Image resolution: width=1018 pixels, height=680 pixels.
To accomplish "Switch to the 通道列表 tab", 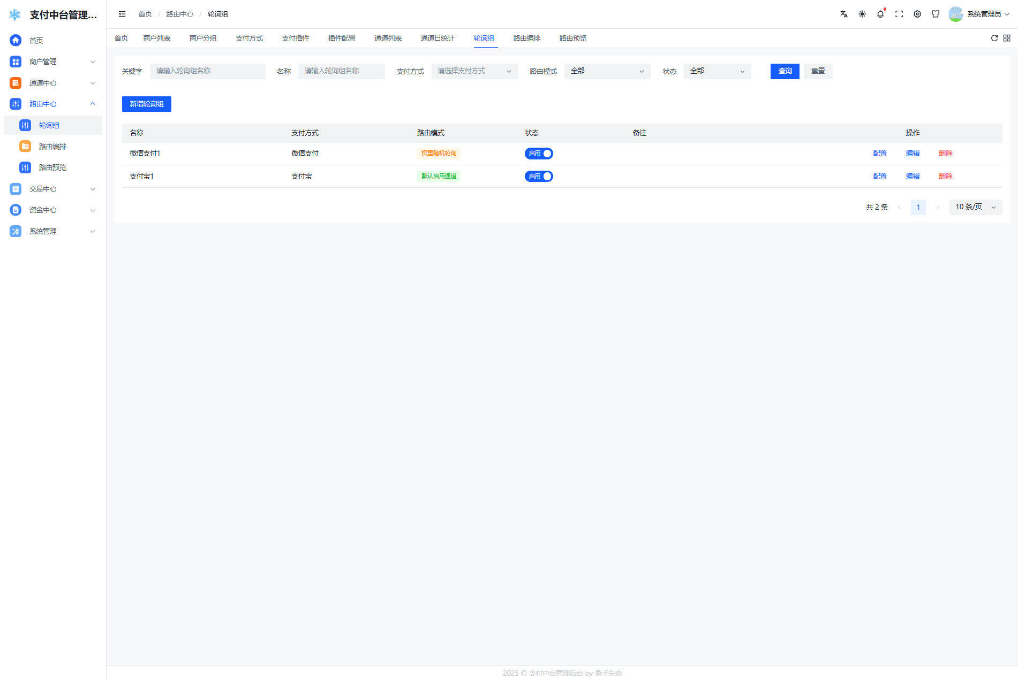I will tap(388, 39).
